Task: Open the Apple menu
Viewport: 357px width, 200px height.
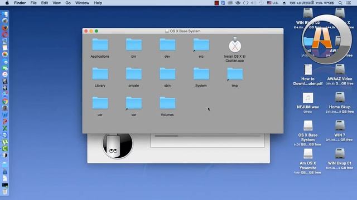Action: 7,3
